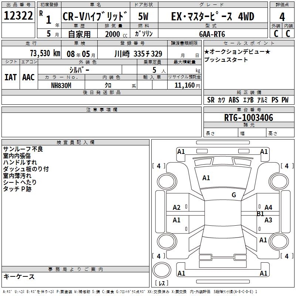Click the air conditioner value "AAC"
Screen dimensions: 296x296
[28, 77]
